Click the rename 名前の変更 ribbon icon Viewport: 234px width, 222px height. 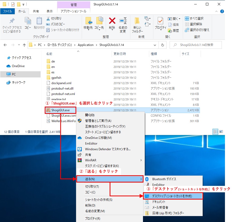point(123,21)
